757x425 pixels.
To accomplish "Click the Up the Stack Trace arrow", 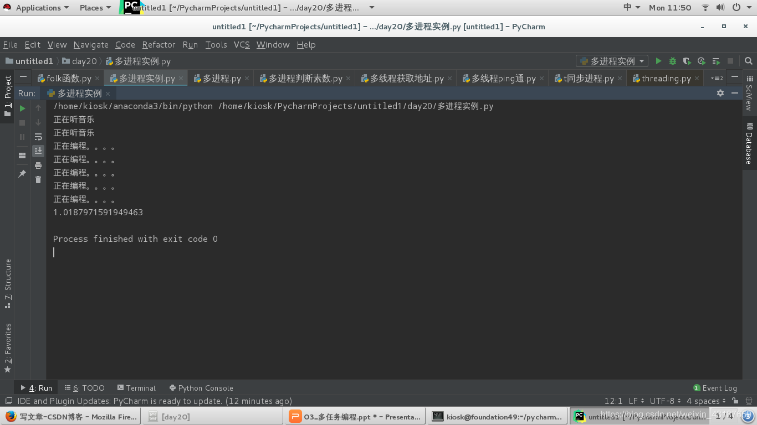I will (x=38, y=108).
